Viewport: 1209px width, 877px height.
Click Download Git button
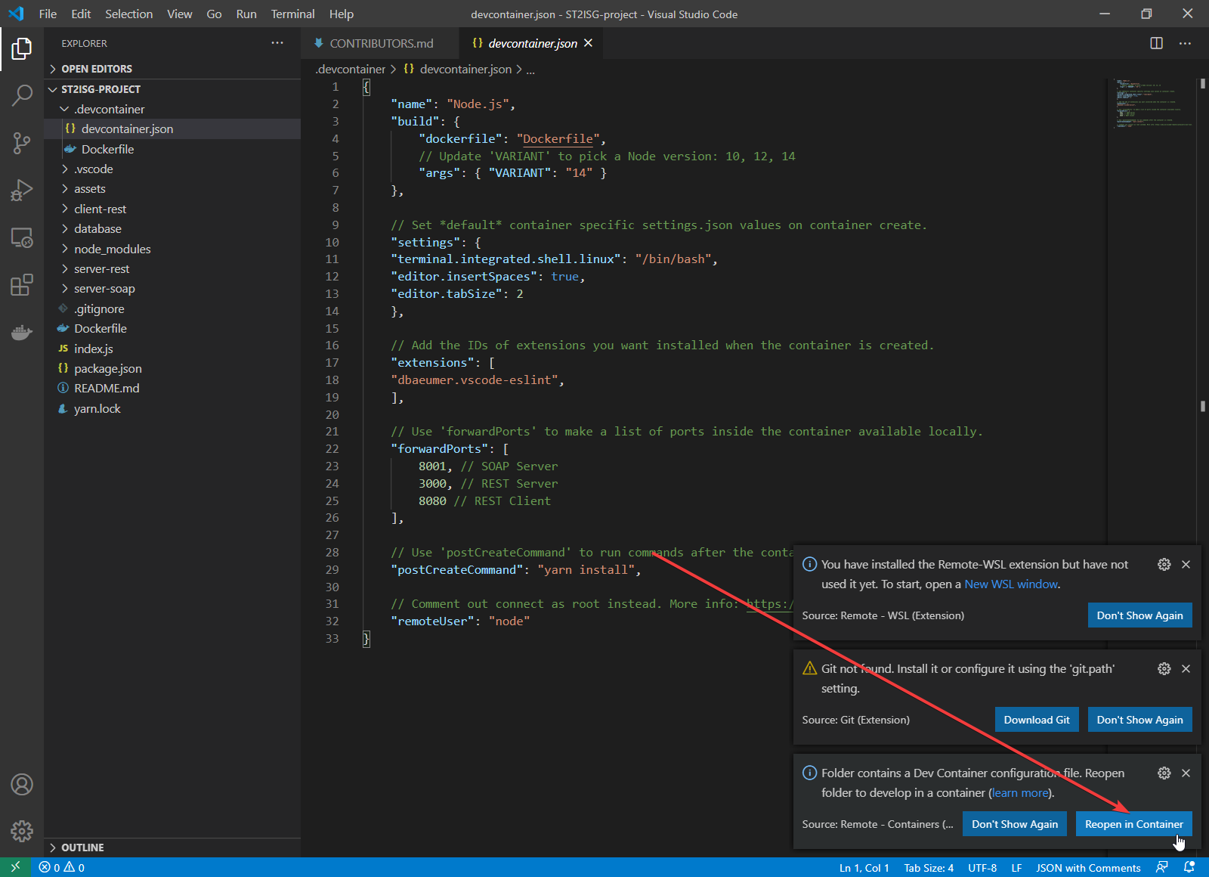tap(1037, 720)
